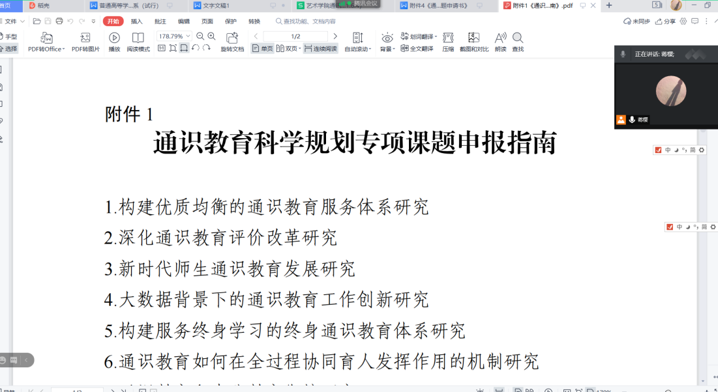
Task: Toggle 连续阅读 continuous reading mode
Action: (321, 48)
